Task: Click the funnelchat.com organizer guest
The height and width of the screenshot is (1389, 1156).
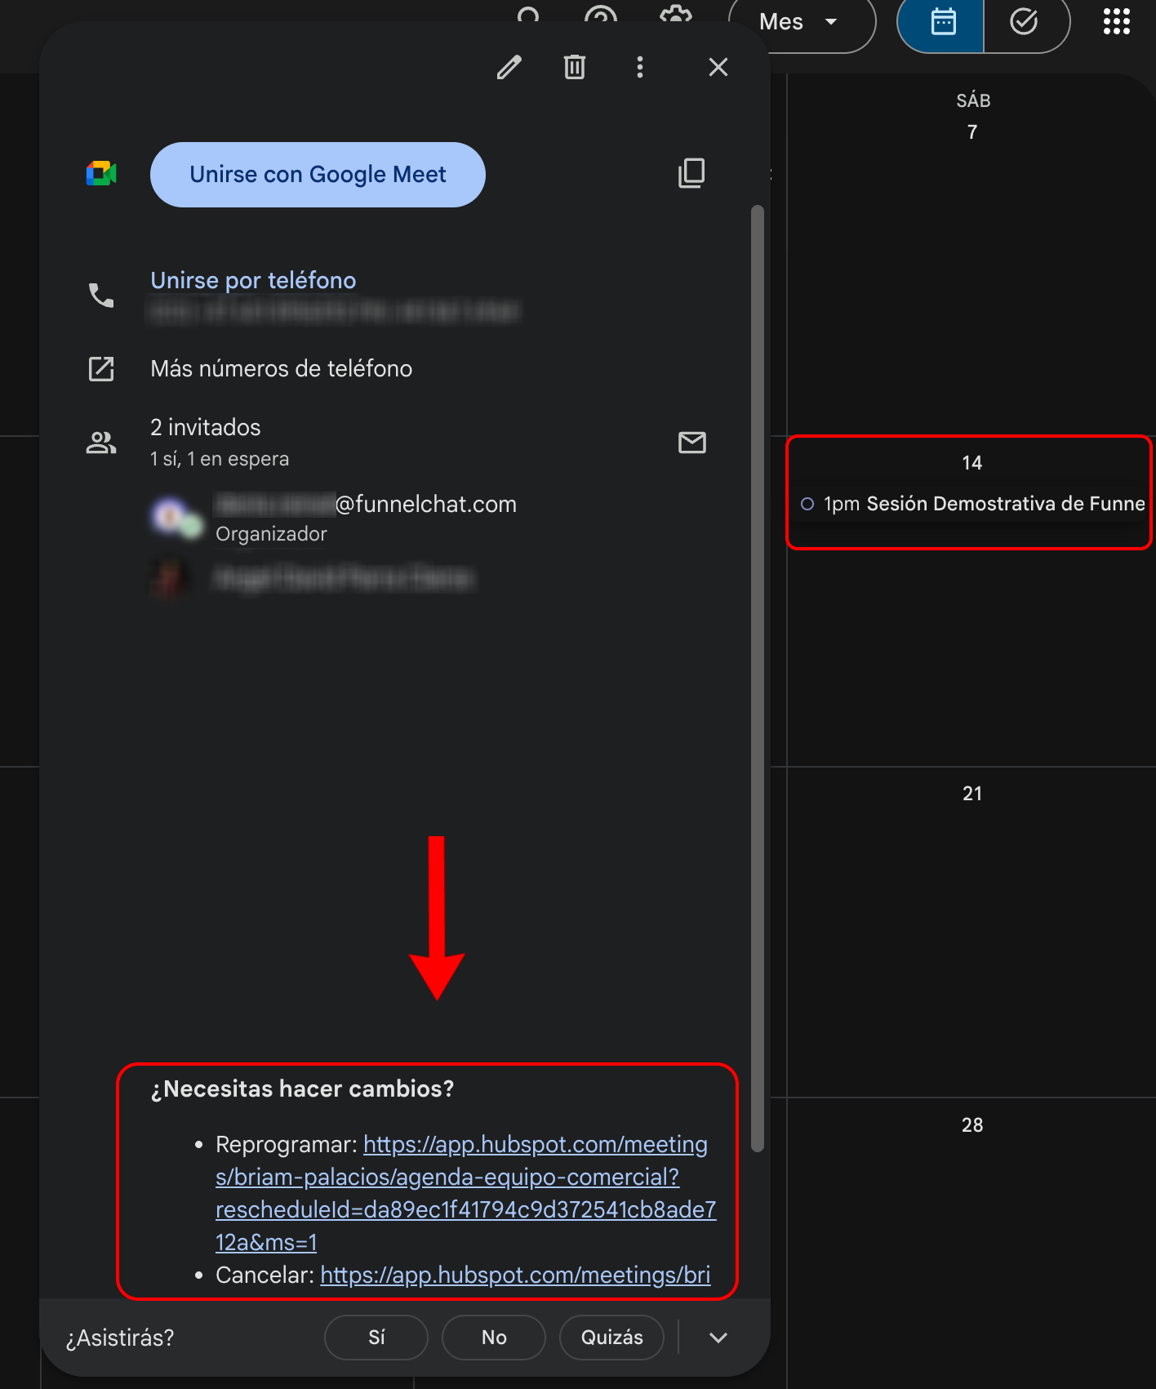Action: click(x=366, y=518)
